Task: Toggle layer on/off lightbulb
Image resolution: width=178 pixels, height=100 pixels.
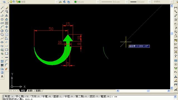Action: coord(8,2)
